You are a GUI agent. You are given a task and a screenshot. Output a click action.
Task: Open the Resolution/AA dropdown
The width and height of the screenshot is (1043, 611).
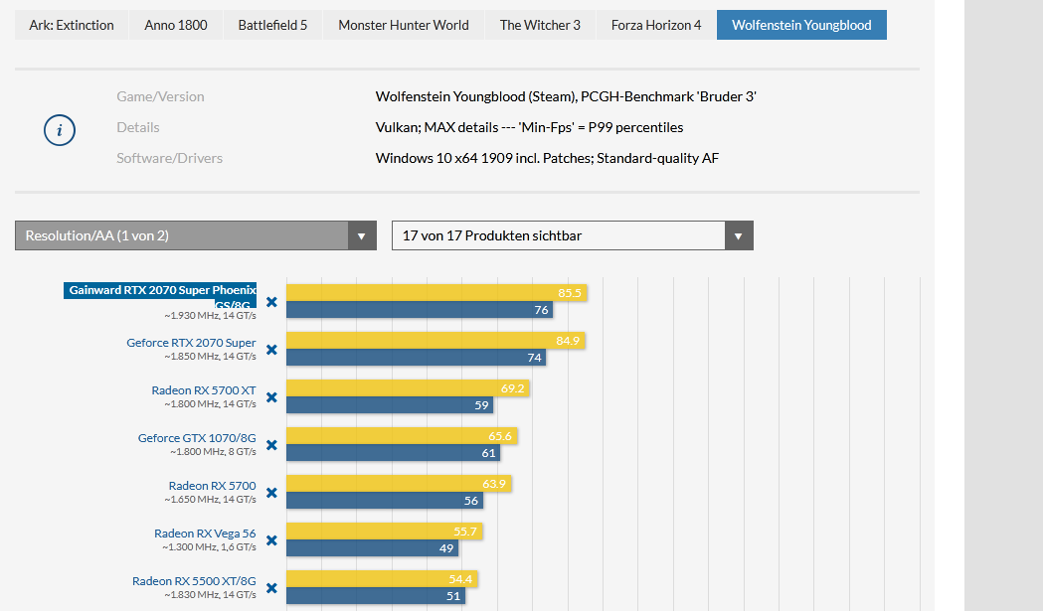coord(196,235)
